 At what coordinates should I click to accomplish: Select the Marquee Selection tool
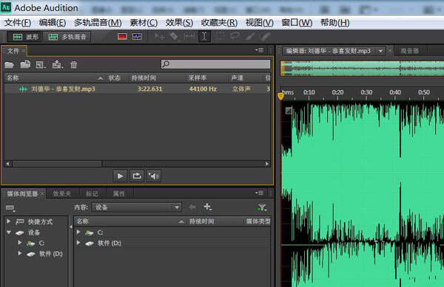click(220, 36)
